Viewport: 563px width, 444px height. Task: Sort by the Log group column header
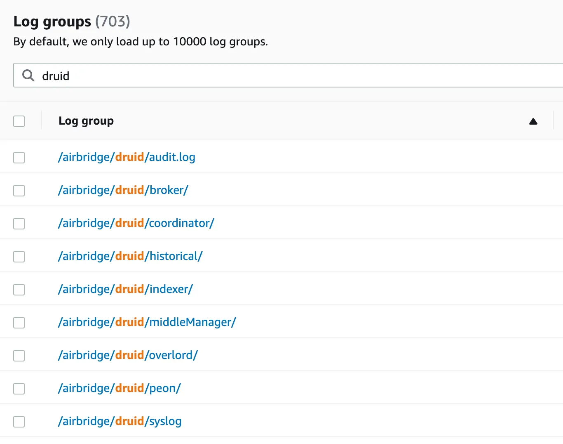tap(86, 121)
